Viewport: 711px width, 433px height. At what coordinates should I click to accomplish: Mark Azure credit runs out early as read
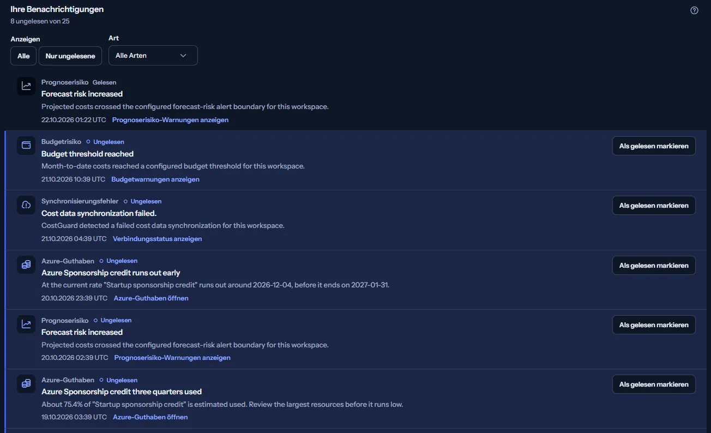tap(654, 266)
